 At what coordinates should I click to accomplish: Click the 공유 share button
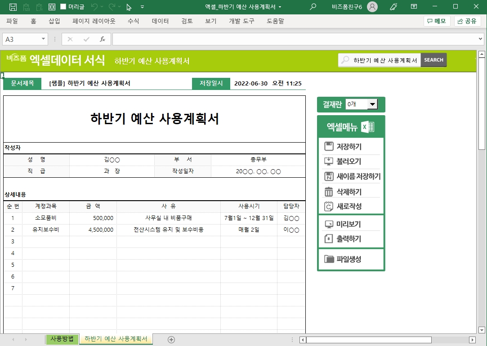tap(467, 21)
